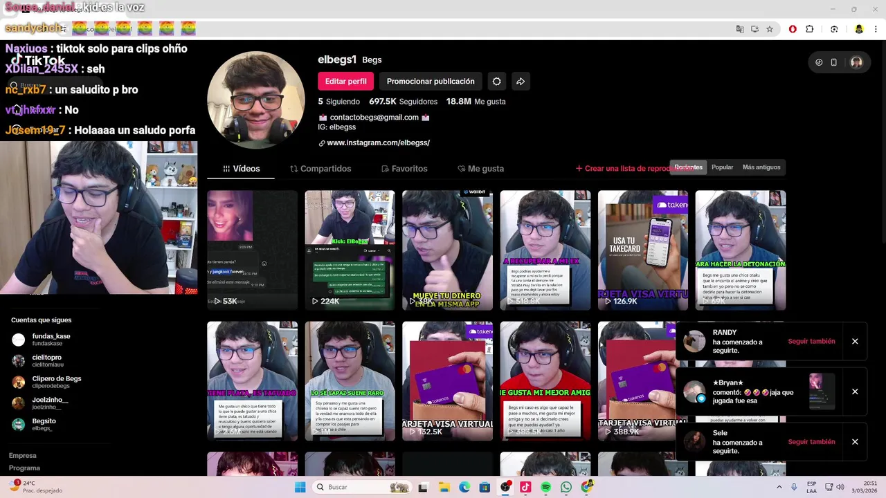Screen dimensions: 886x498
Task: Click Seguir también next to RANDY
Action: pos(811,342)
